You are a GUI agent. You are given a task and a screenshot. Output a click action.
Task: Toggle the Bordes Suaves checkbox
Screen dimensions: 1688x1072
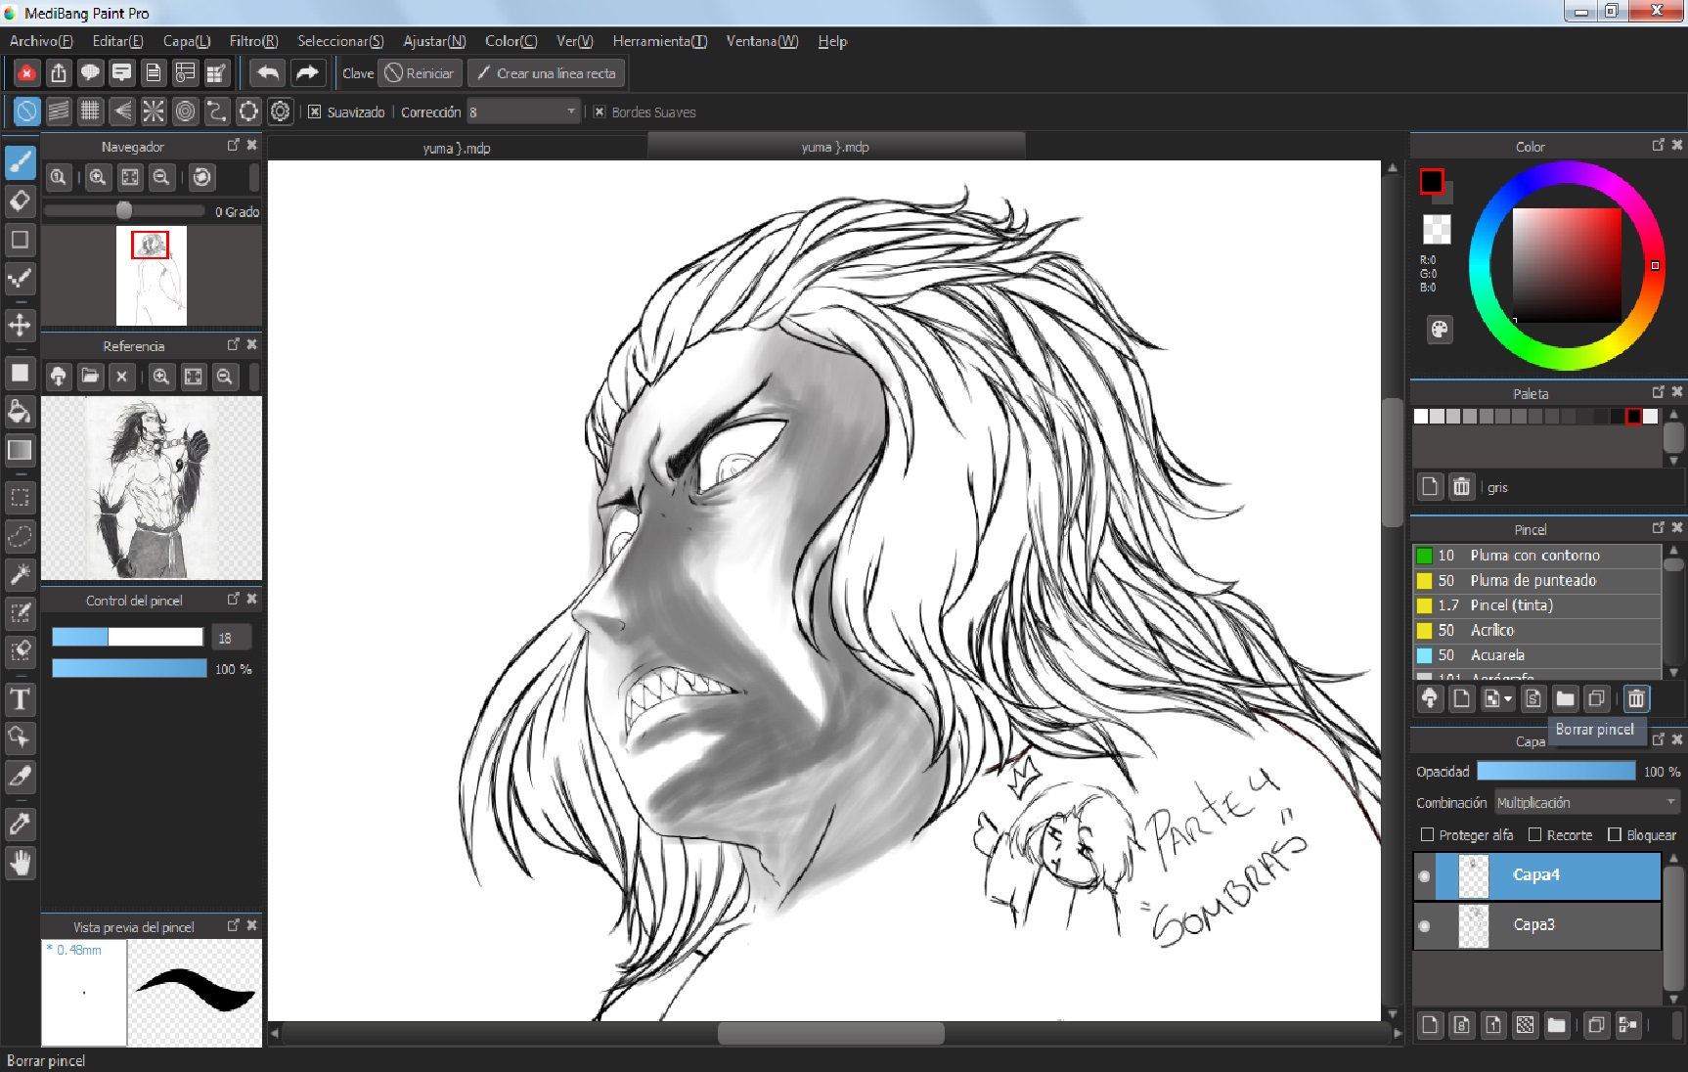tap(600, 112)
